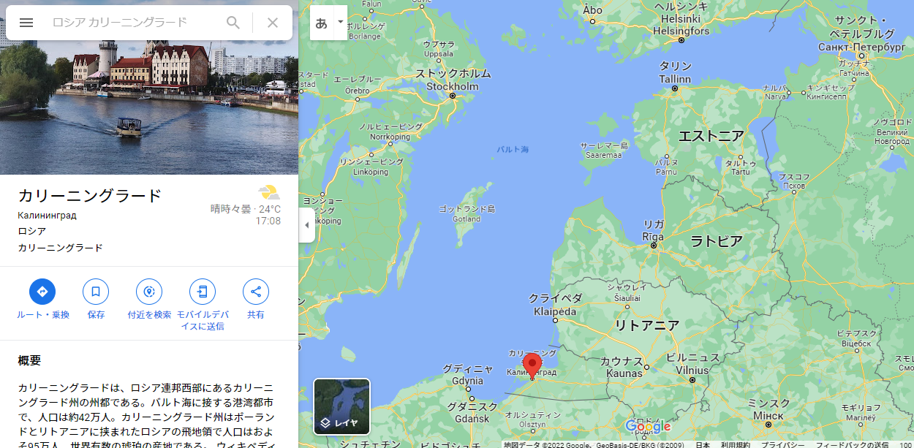Switch map layer with レイヤ thumbnail
Image resolution: width=914 pixels, height=448 pixels.
click(x=342, y=406)
